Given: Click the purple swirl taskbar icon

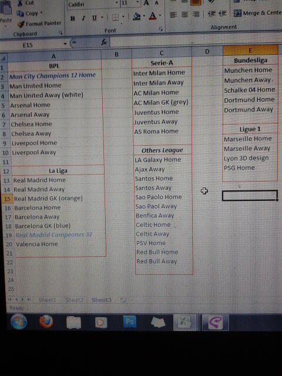Looking at the screenshot, I should 216,323.
